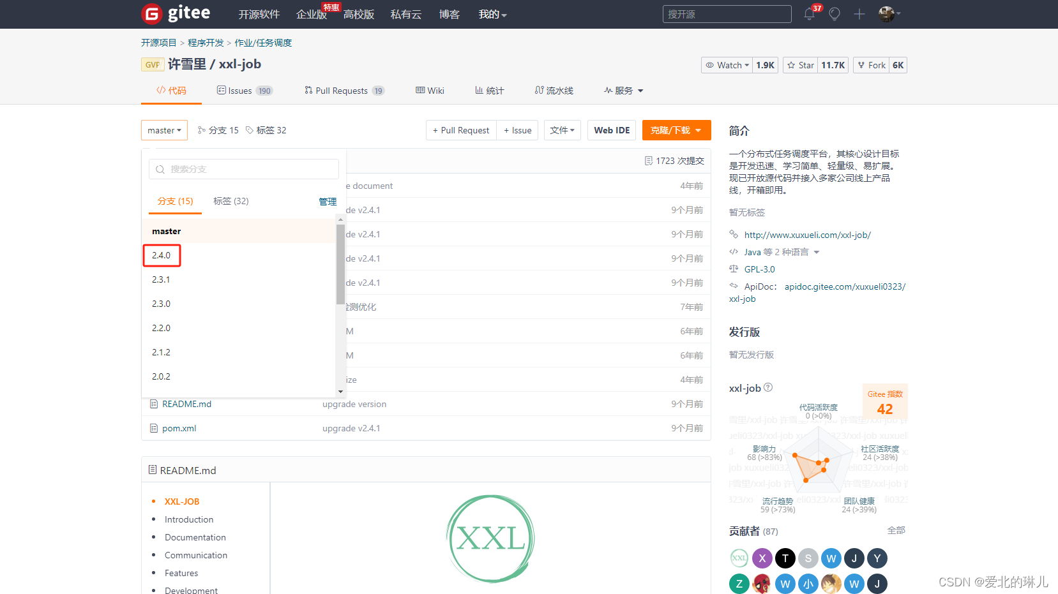Open contributor avatar with XXL logo
Viewport: 1058px width, 594px height.
coord(739,558)
